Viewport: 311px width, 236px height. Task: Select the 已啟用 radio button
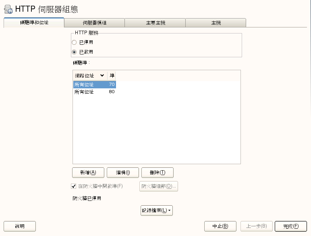click(74, 52)
